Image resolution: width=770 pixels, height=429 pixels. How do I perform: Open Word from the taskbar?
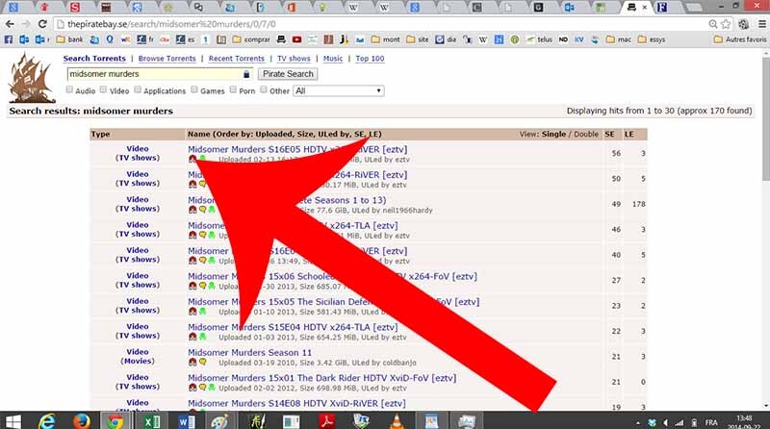coord(186,421)
